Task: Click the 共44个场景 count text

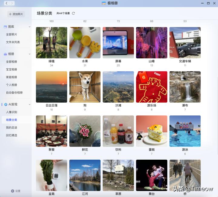Action: click(x=63, y=13)
